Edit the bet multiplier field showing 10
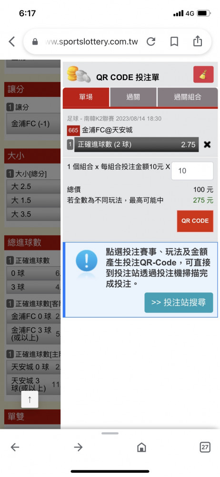Screen dimensions: 220x477 pos(192,171)
